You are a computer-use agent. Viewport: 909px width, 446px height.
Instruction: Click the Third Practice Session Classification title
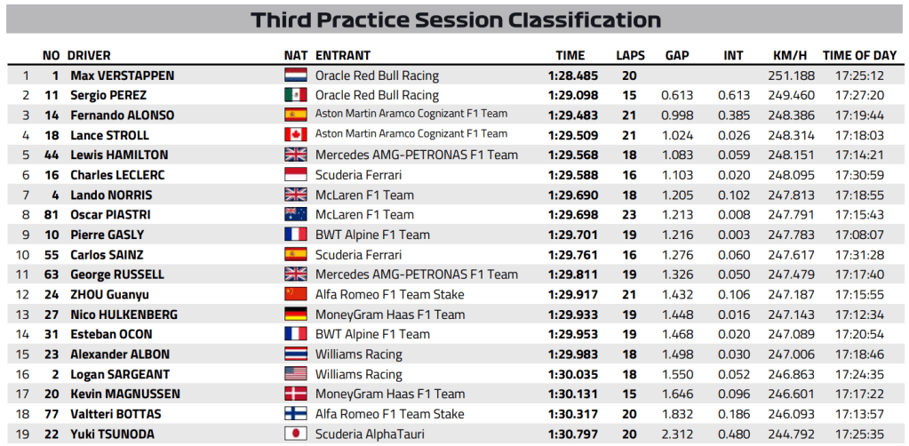pos(455,20)
